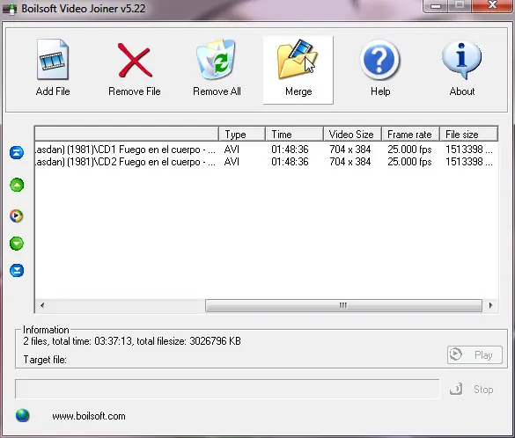Click the Frame rate column header

click(x=410, y=135)
